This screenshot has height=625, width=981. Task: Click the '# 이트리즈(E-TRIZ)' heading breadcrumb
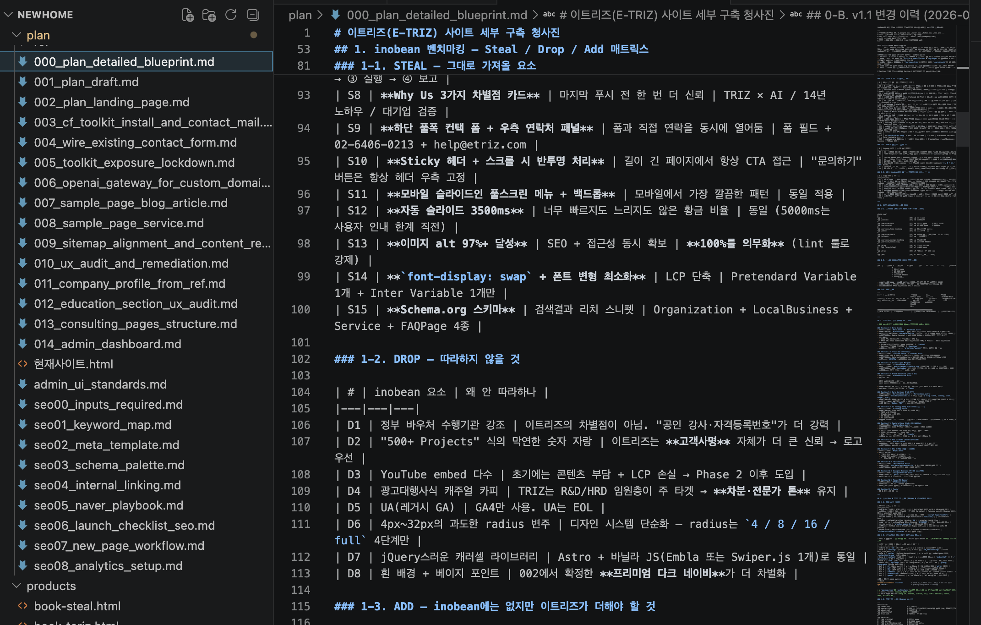(666, 15)
